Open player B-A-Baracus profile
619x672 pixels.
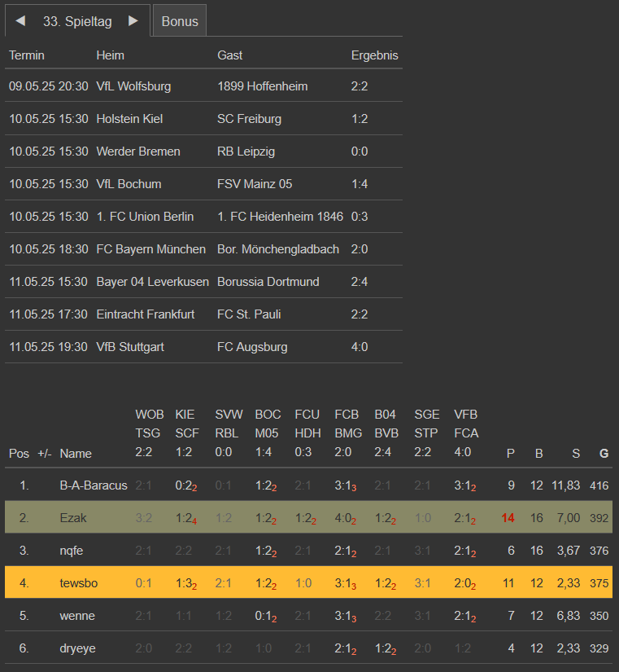click(x=94, y=485)
